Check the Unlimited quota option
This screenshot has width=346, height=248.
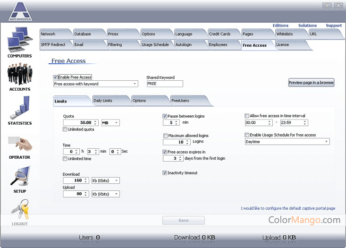pyautogui.click(x=65, y=129)
